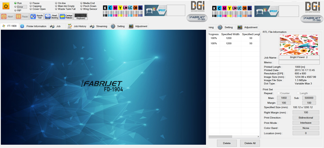Screen dimensions: 324x148
Task: Click the Delete button
Action: coord(227,143)
